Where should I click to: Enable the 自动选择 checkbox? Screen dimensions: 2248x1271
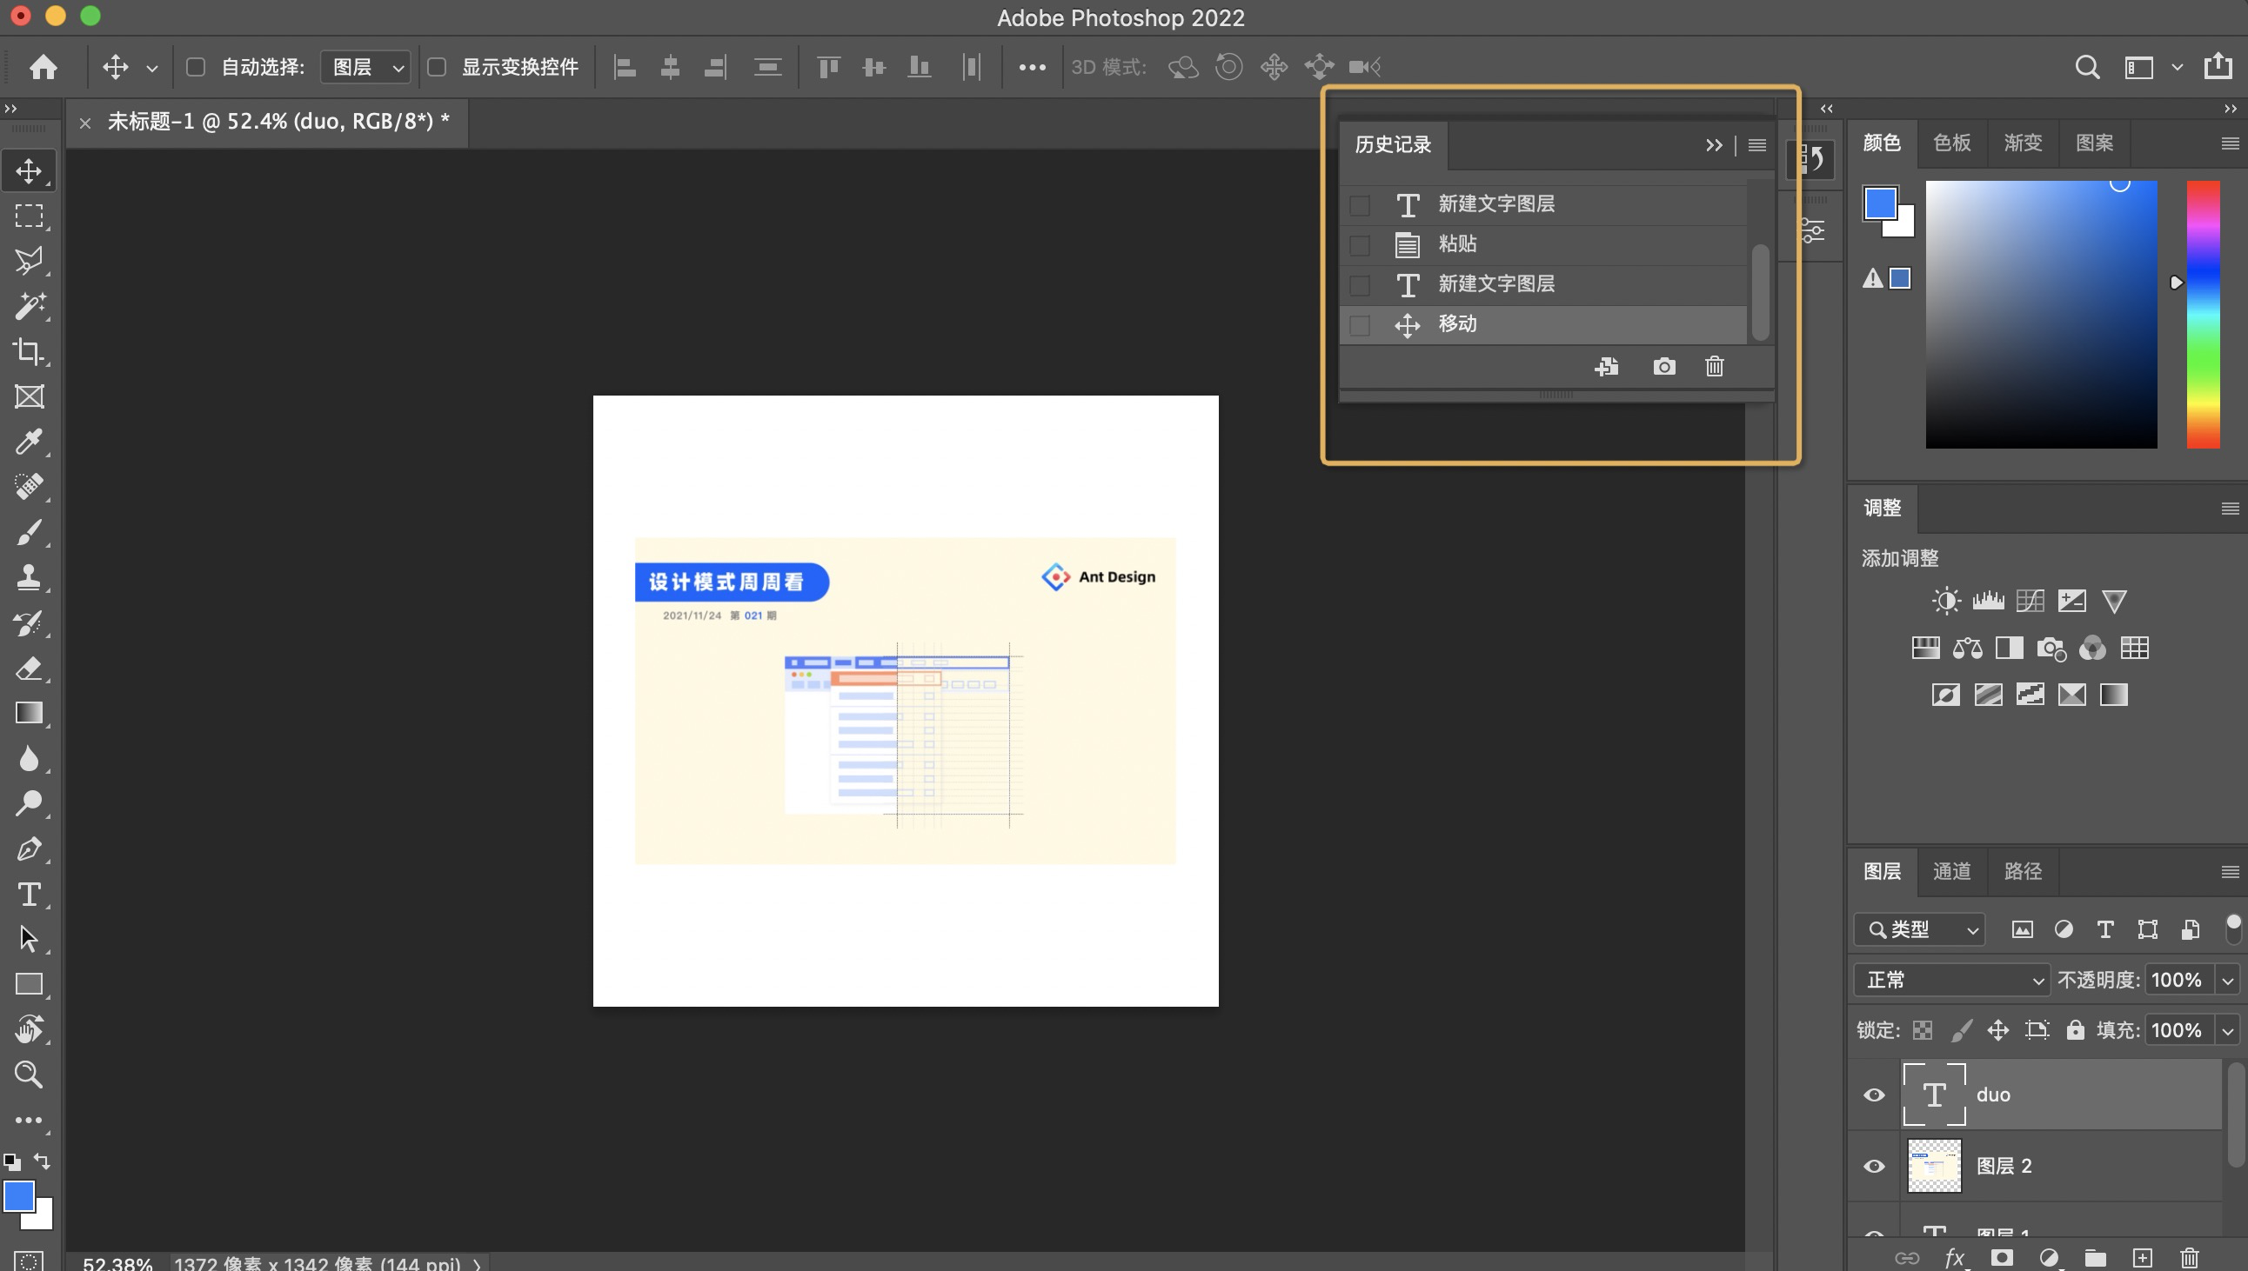196,67
